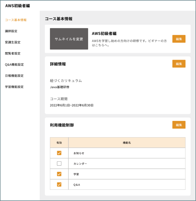This screenshot has height=201, width=196.
Task: Toggle the 学習 feature checkbox
Action: 59,174
